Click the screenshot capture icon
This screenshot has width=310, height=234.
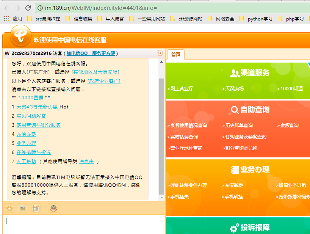click(36, 208)
